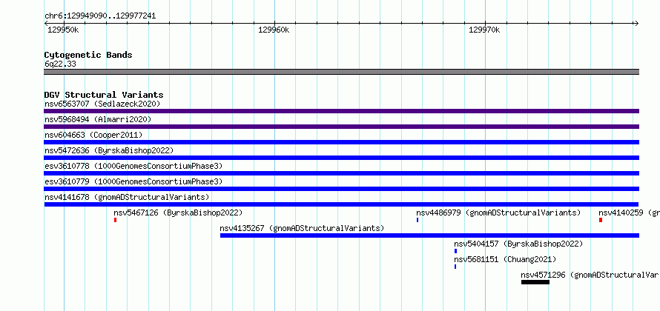Click the blue marker under nsv5404157

click(x=455, y=251)
